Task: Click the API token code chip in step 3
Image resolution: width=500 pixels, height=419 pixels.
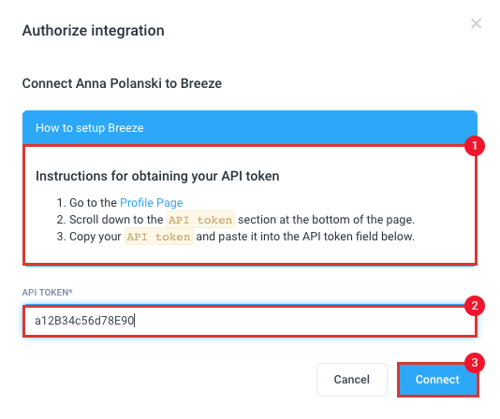Action: tap(158, 237)
